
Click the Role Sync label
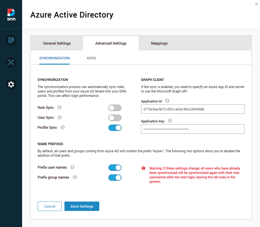click(46, 107)
